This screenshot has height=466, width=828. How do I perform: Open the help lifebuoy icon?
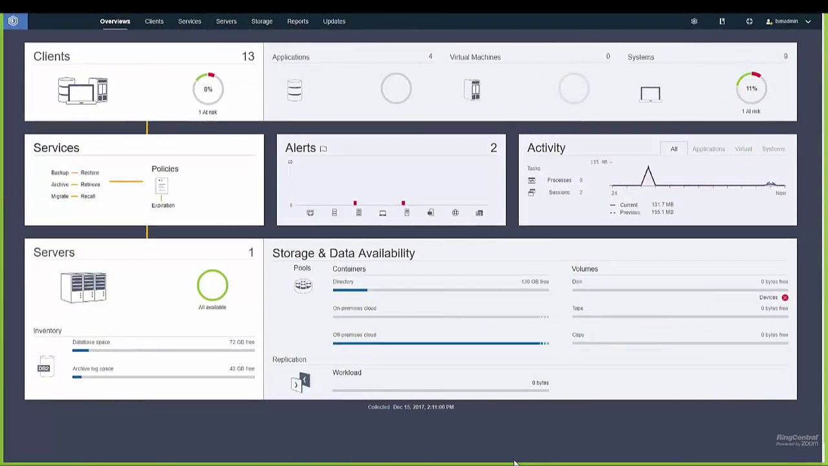[x=749, y=21]
